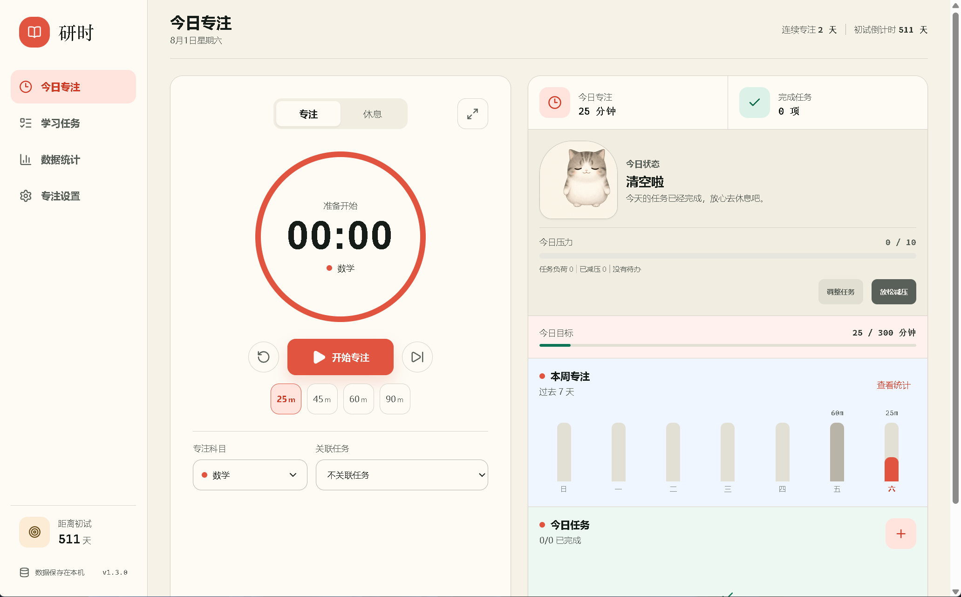The width and height of the screenshot is (961, 597).
Task: Click the gear icon for 专注设置
Action: 26,196
